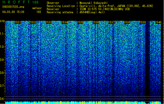This screenshot has width=164, height=104.
Task: Click the Receiver field label
Action: pyautogui.click(x=53, y=9)
